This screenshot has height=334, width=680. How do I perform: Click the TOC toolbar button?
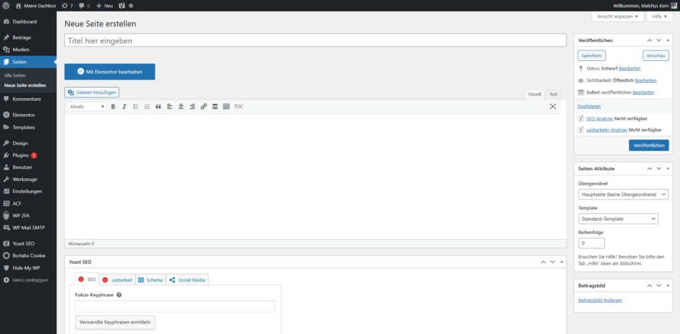coord(239,107)
